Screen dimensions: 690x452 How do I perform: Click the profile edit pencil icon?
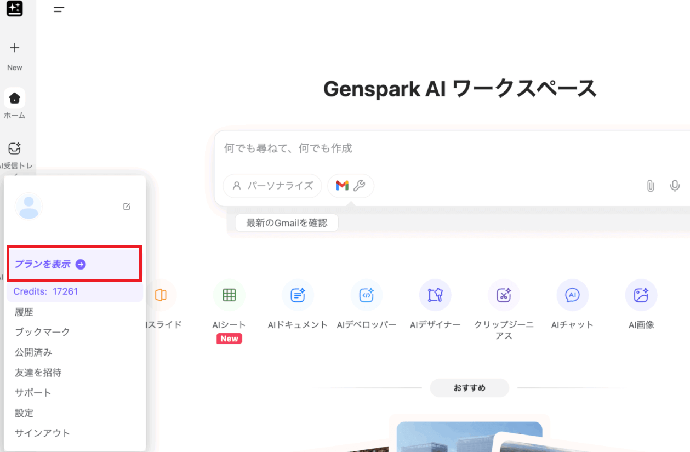127,207
